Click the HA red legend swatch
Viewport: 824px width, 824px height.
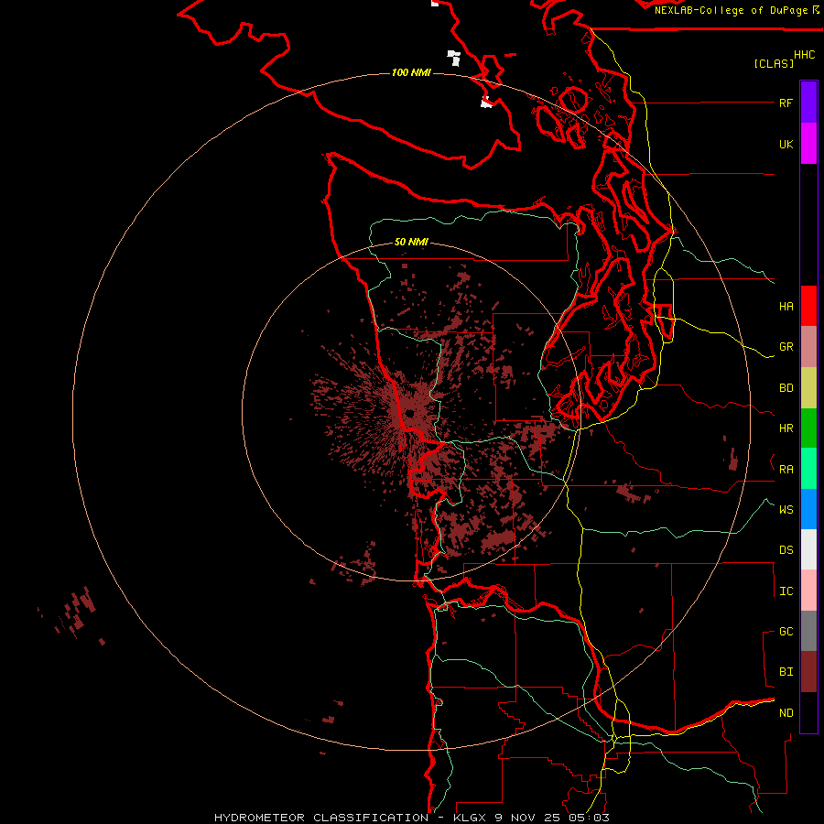[808, 306]
